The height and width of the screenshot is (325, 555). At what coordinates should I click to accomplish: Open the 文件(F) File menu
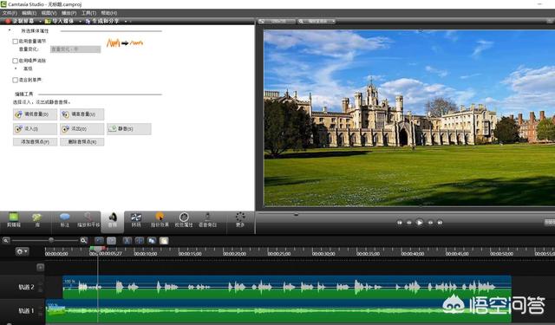pyautogui.click(x=10, y=13)
